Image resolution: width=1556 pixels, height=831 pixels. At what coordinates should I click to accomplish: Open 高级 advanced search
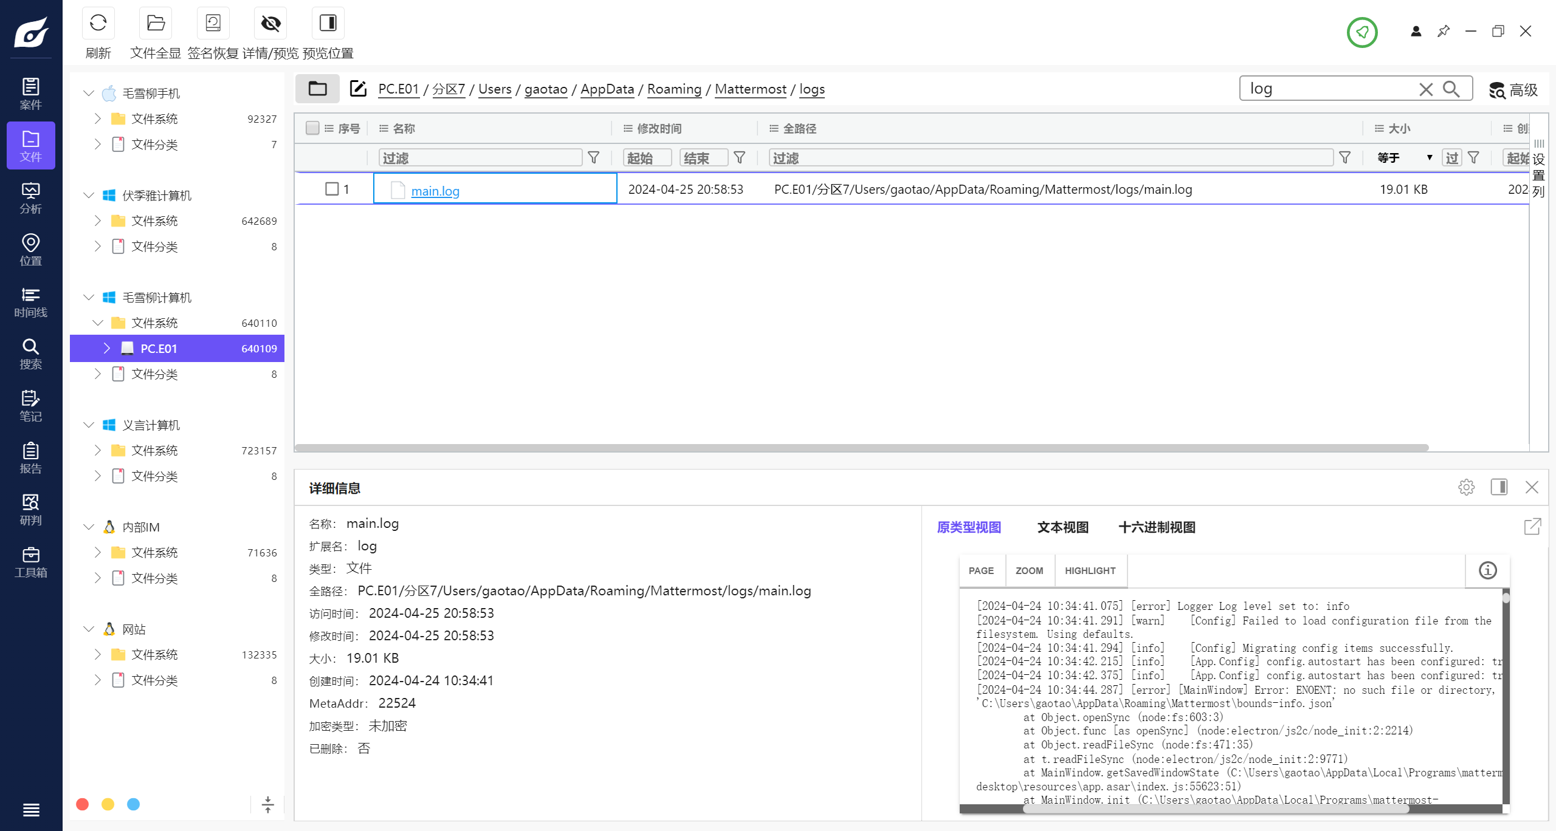coord(1513,90)
